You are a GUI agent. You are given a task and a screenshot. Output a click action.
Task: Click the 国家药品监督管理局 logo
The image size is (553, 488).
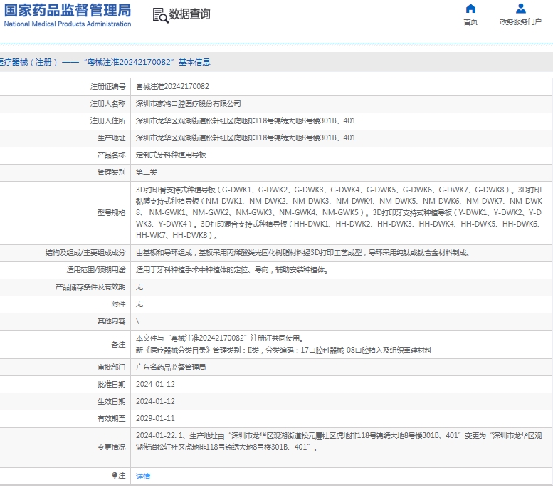pos(68,10)
